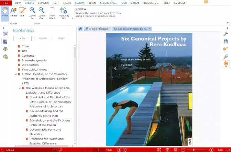Create a PDF From Any File
Viewport: 231px width, 152px height.
pos(64,13)
